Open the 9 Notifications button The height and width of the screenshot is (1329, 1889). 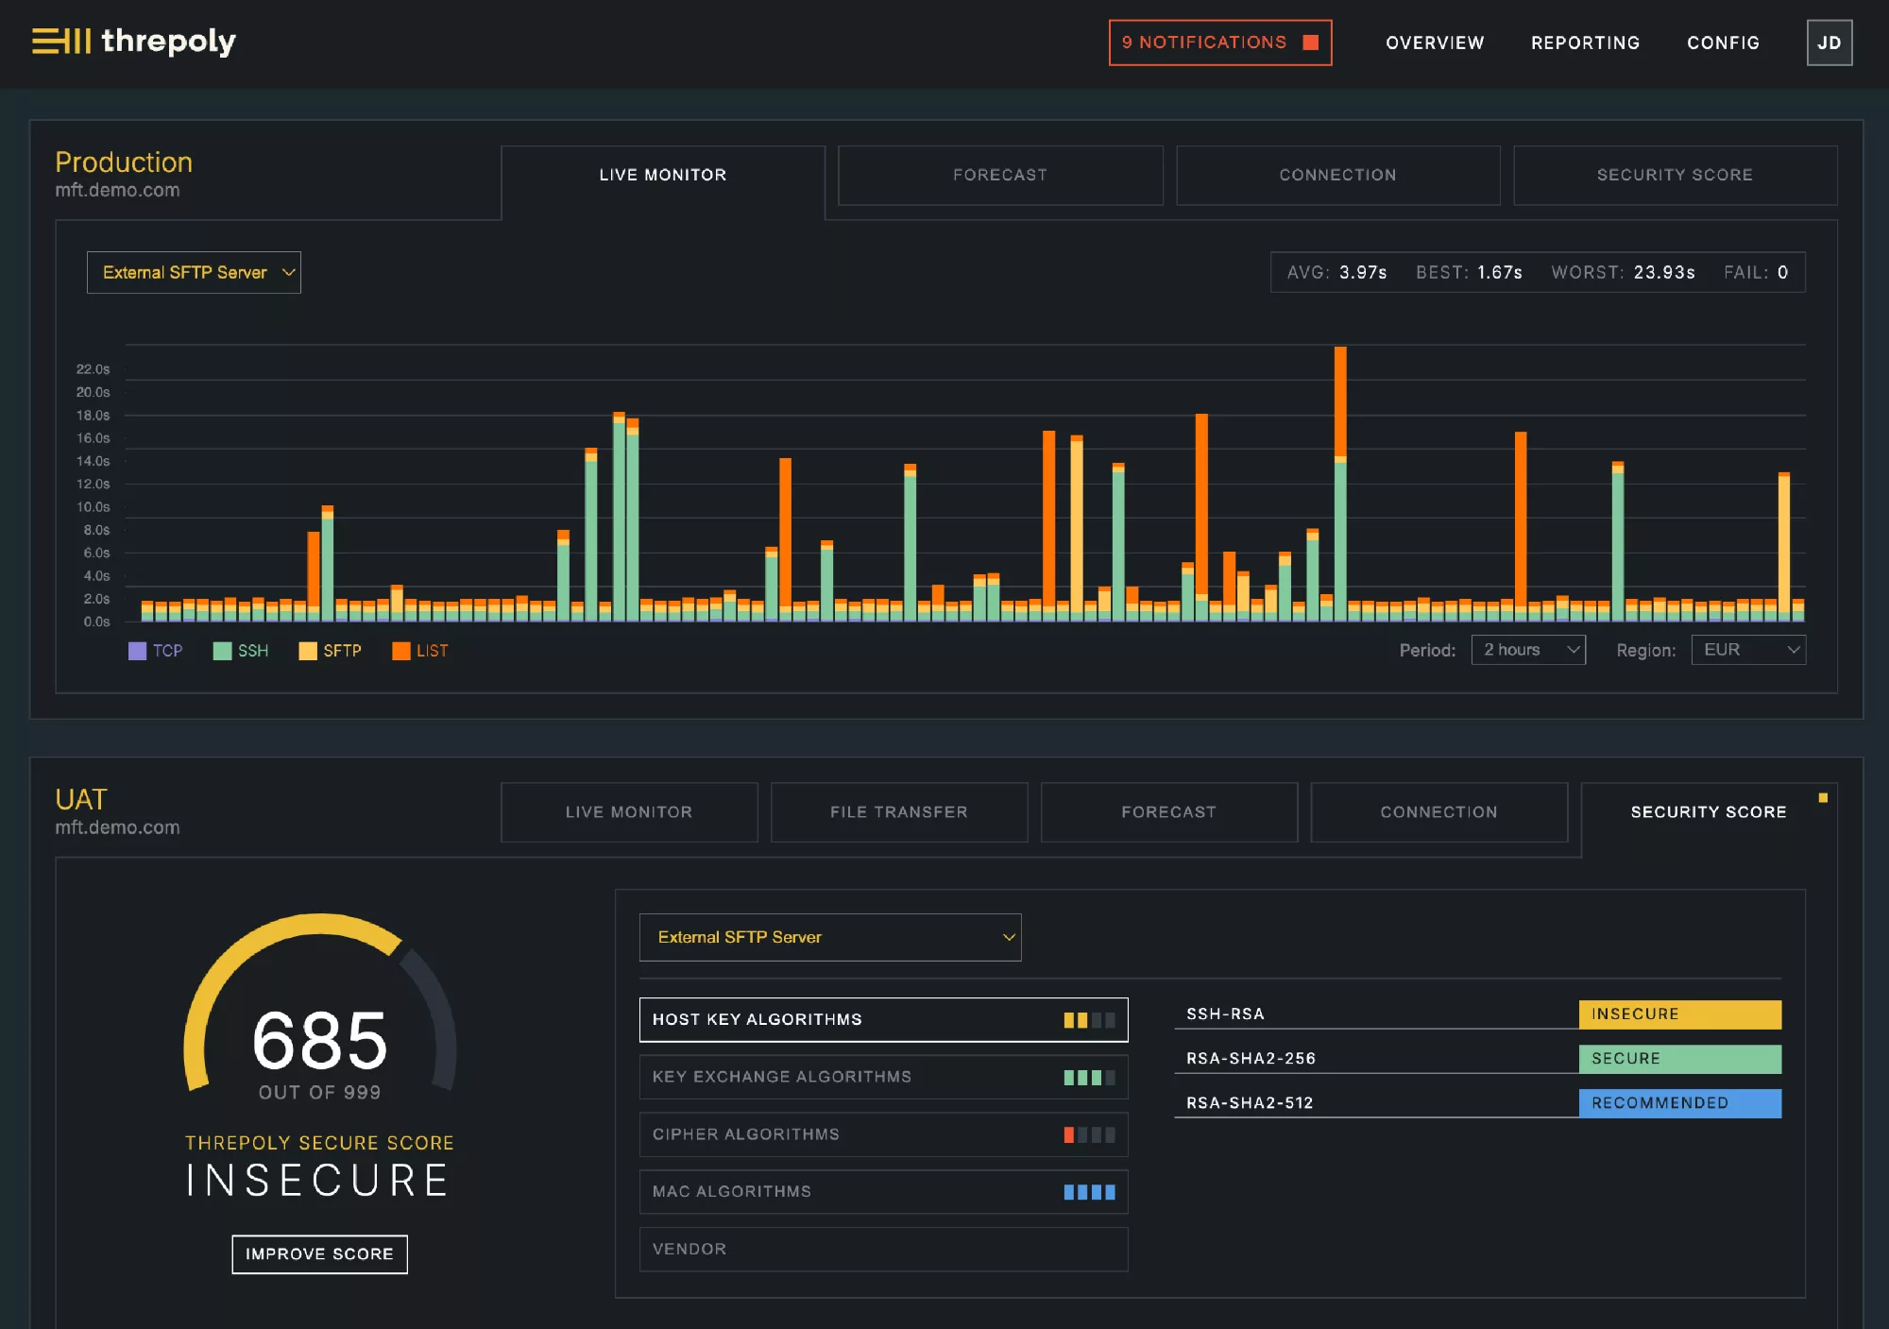point(1204,43)
